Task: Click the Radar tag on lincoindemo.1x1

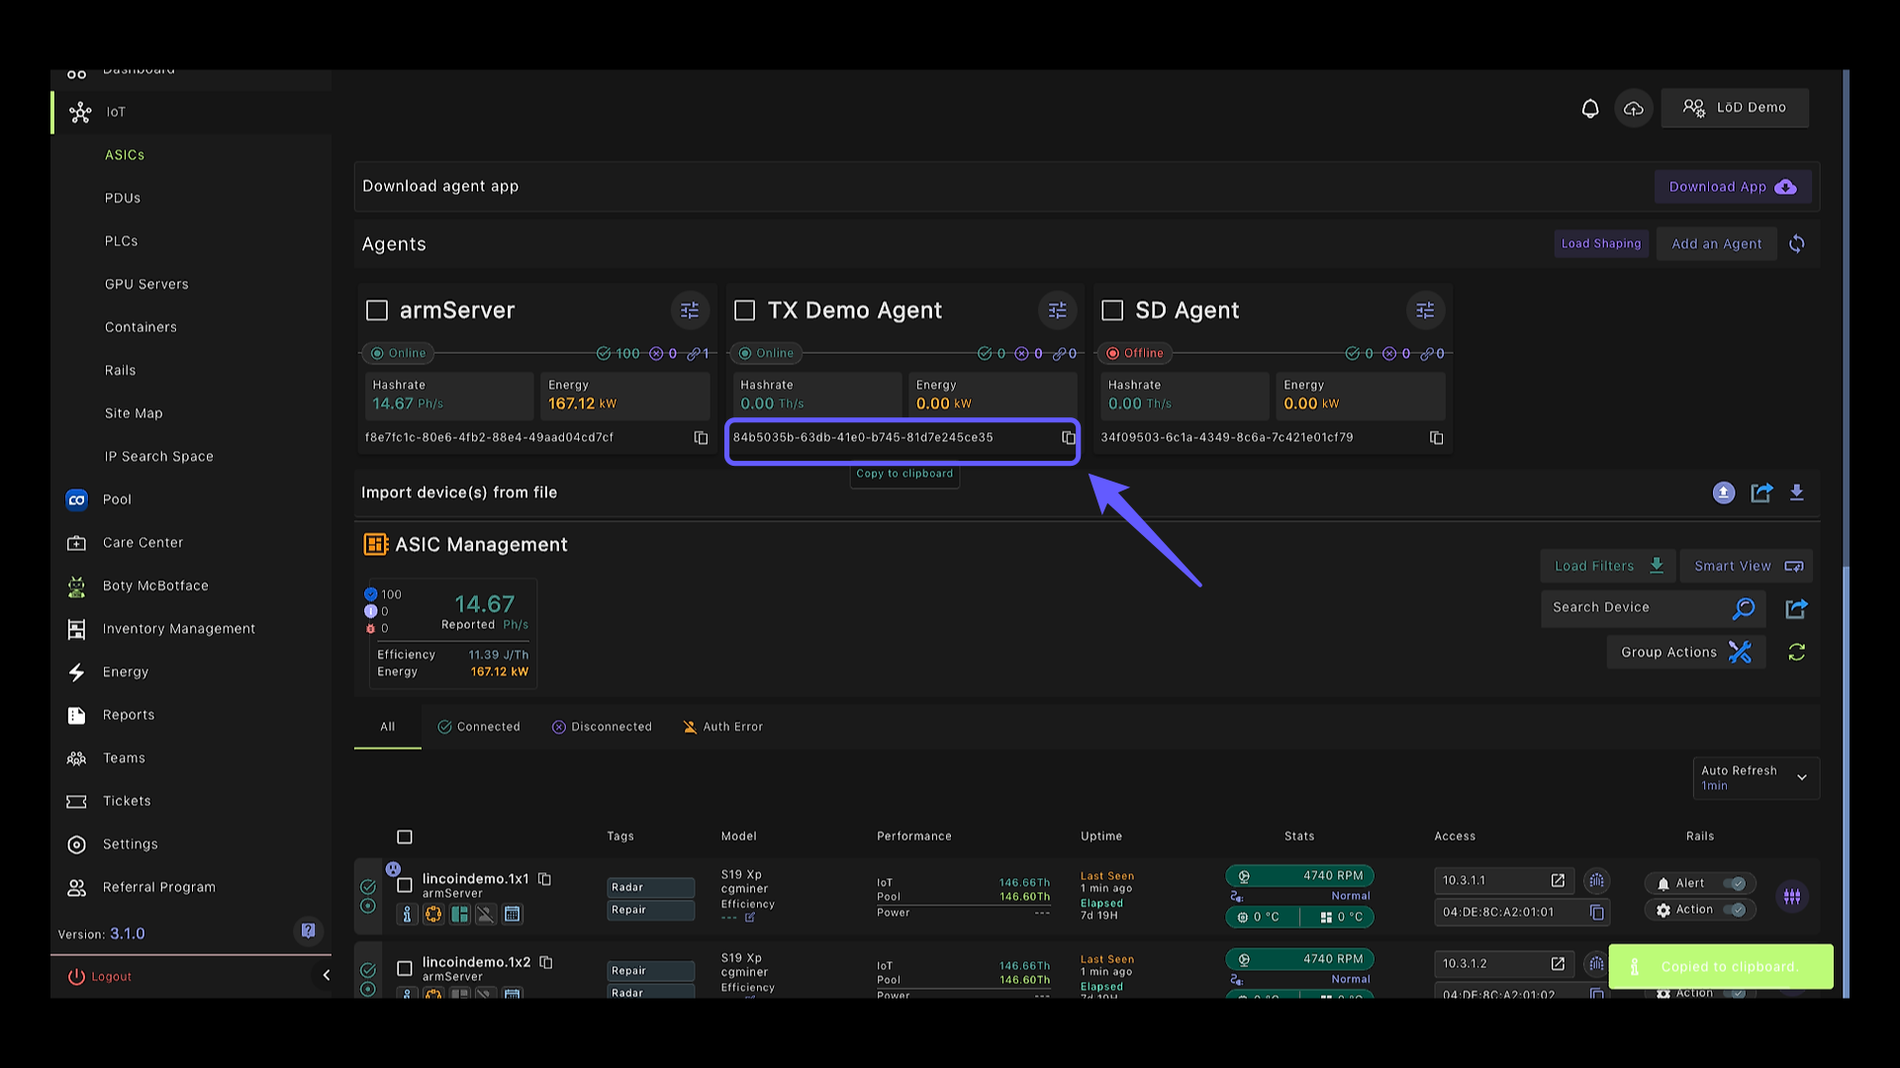Action: 651,887
